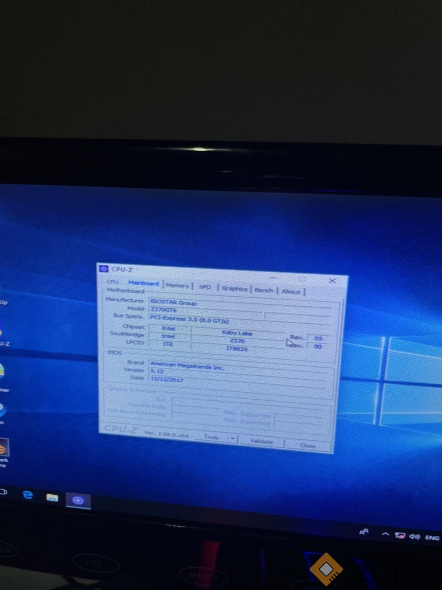Expand the Tools dropdown arrow
The height and width of the screenshot is (590, 442).
[233, 439]
